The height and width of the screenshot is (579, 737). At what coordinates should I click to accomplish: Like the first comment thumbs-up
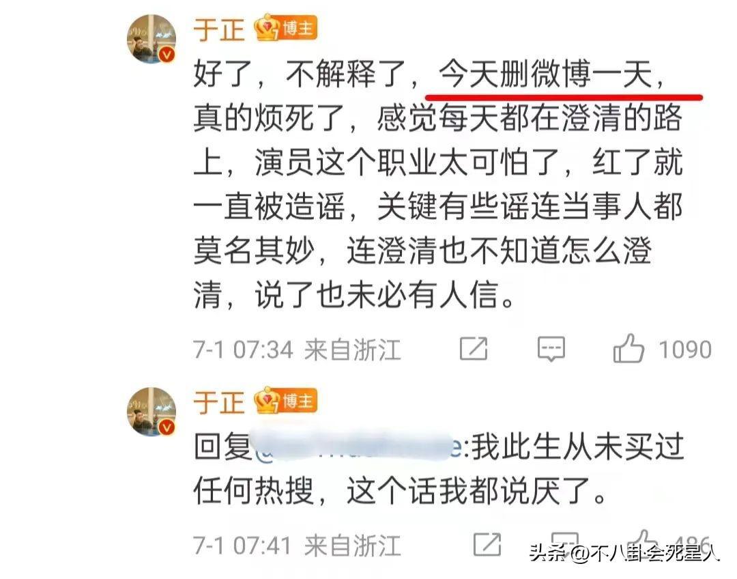click(628, 348)
